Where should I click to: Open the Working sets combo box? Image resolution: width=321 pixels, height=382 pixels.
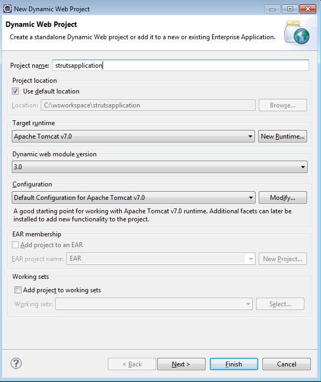tap(154, 304)
